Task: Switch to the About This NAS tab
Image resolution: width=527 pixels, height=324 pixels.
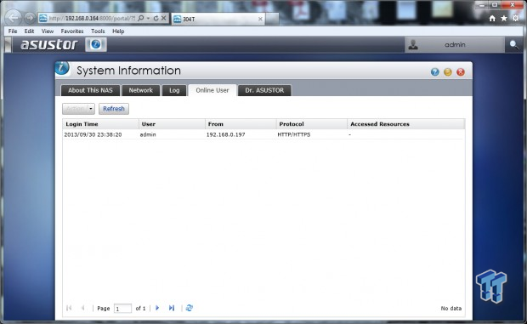Action: [x=90, y=90]
